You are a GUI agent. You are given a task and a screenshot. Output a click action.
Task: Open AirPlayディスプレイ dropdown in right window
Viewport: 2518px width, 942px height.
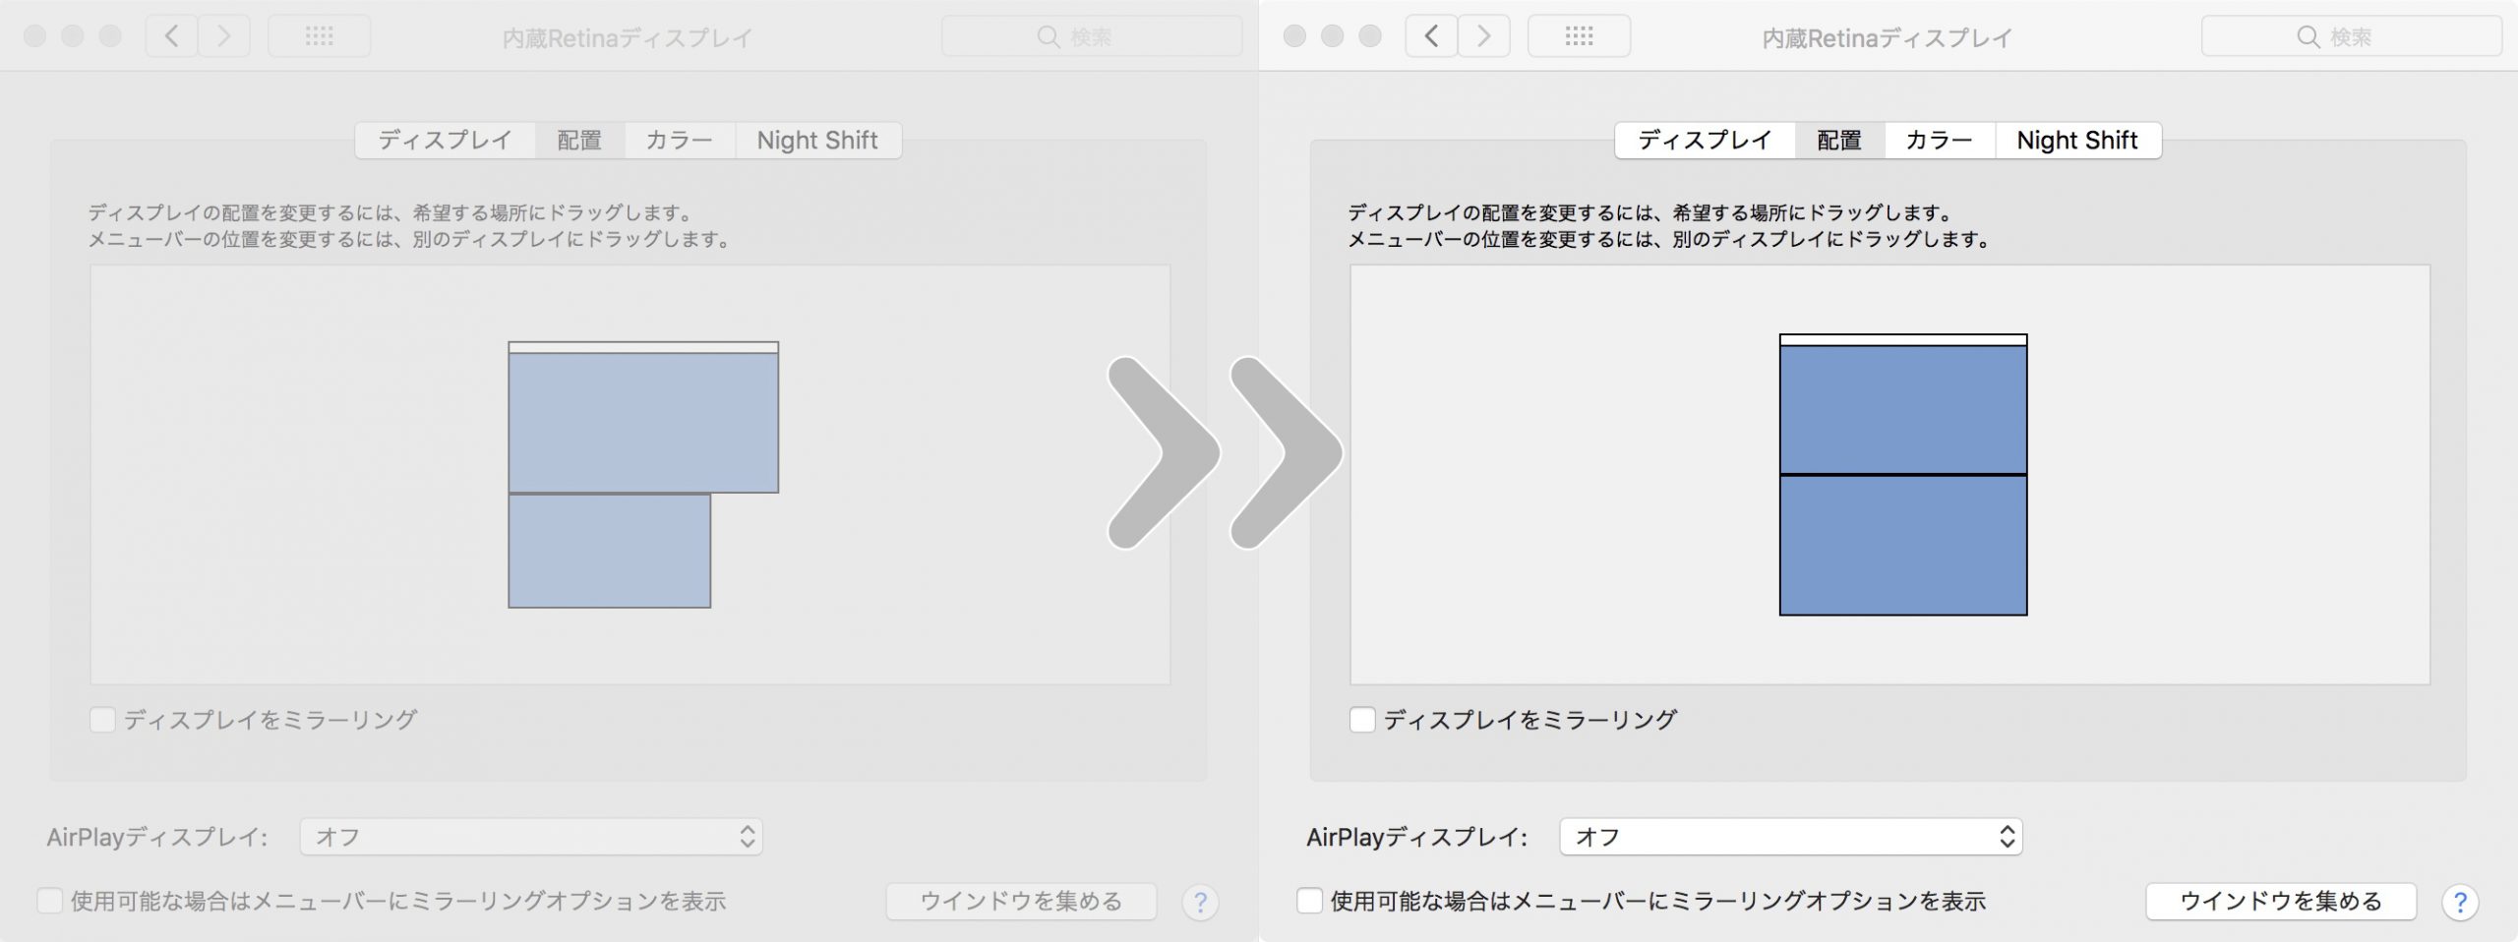click(x=1791, y=837)
